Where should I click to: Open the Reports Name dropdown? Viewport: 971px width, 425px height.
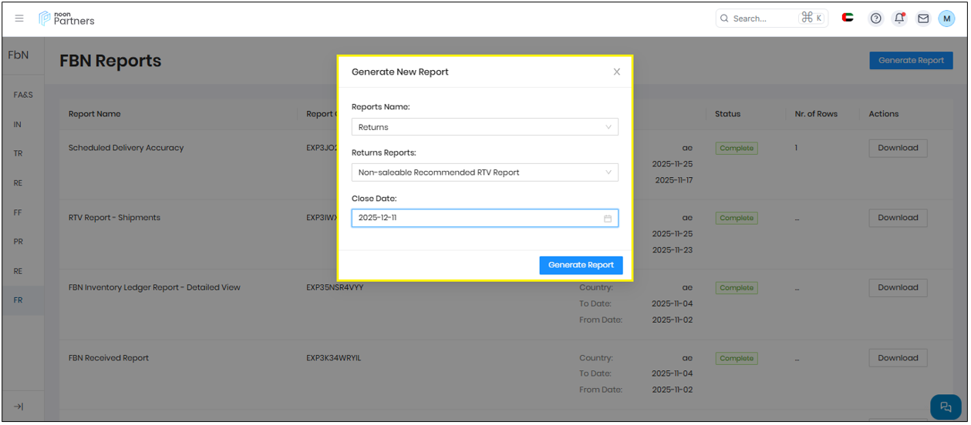tap(484, 127)
